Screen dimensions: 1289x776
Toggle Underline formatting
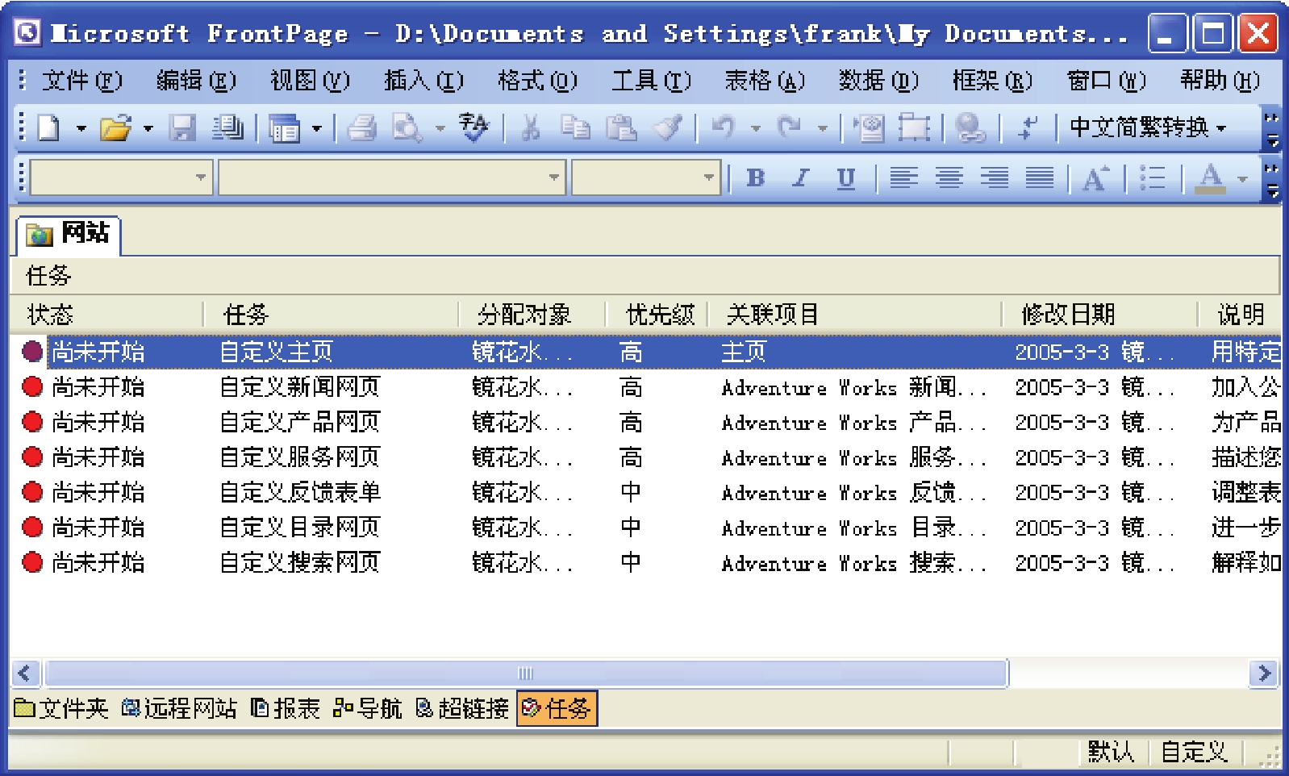(846, 177)
